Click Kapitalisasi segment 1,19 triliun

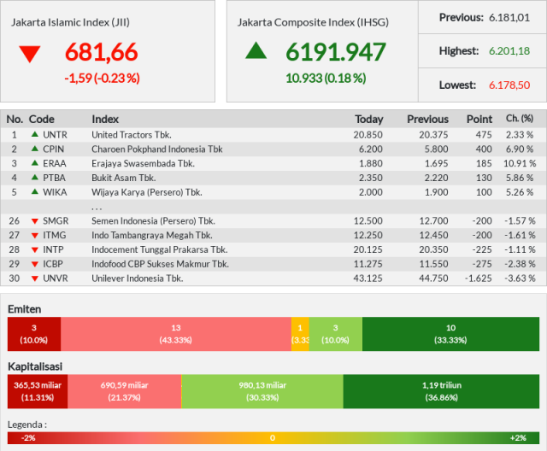click(x=441, y=391)
